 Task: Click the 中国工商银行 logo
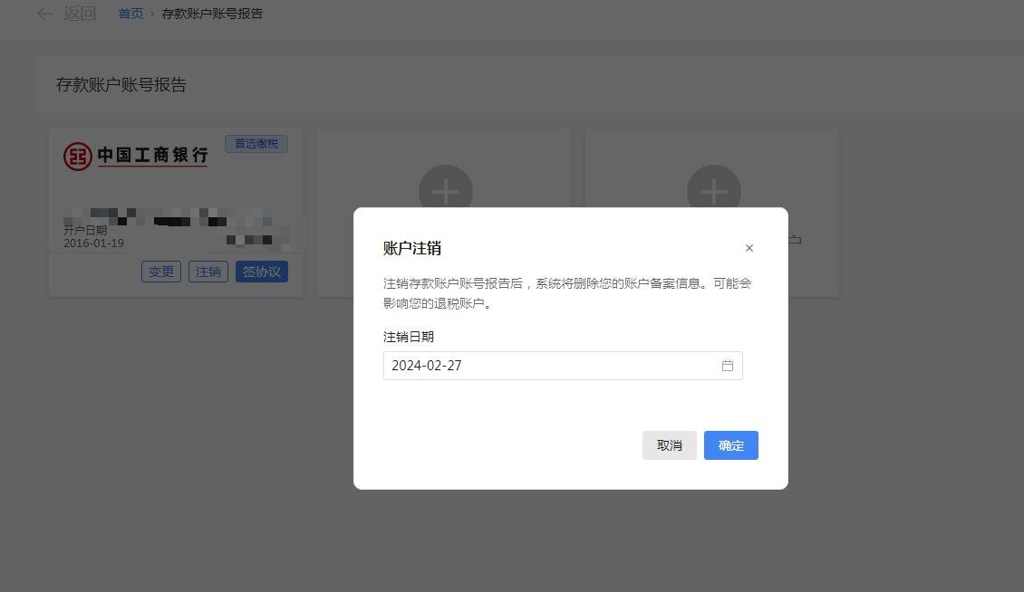tap(136, 156)
